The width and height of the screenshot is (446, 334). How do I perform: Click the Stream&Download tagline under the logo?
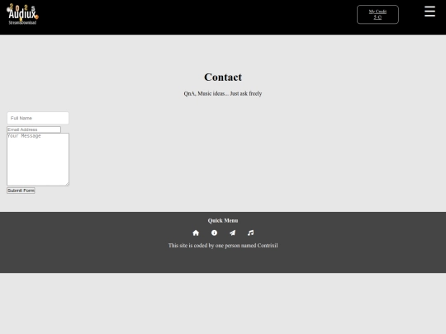[x=22, y=22]
